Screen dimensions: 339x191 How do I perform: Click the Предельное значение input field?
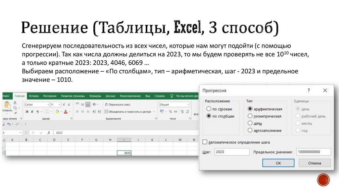pos(314,152)
